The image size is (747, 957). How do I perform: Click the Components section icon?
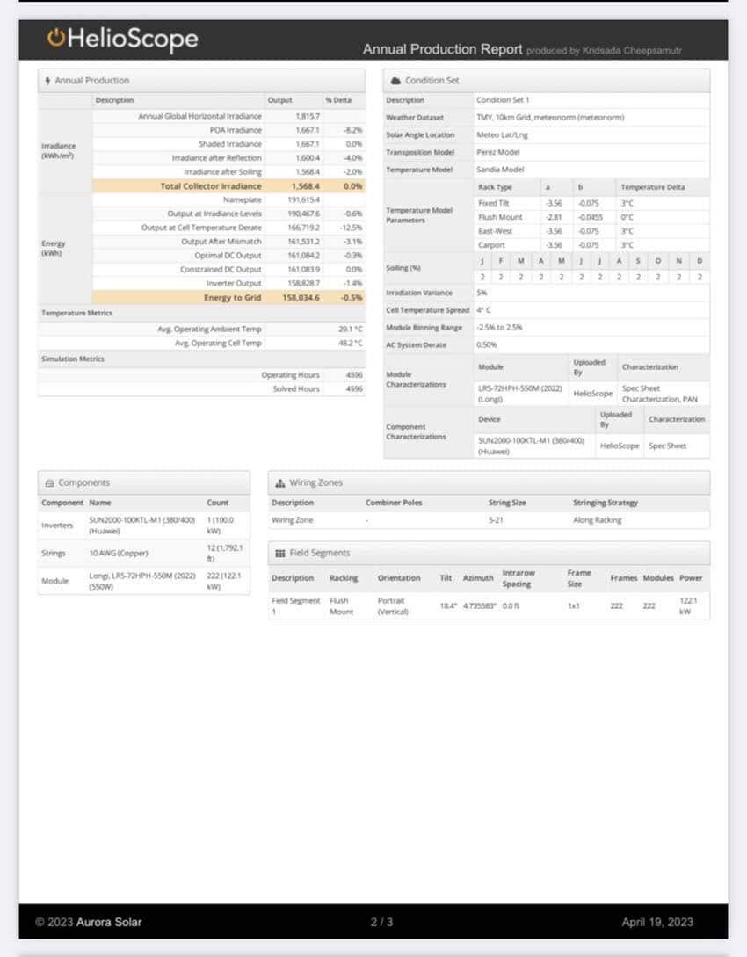[49, 483]
